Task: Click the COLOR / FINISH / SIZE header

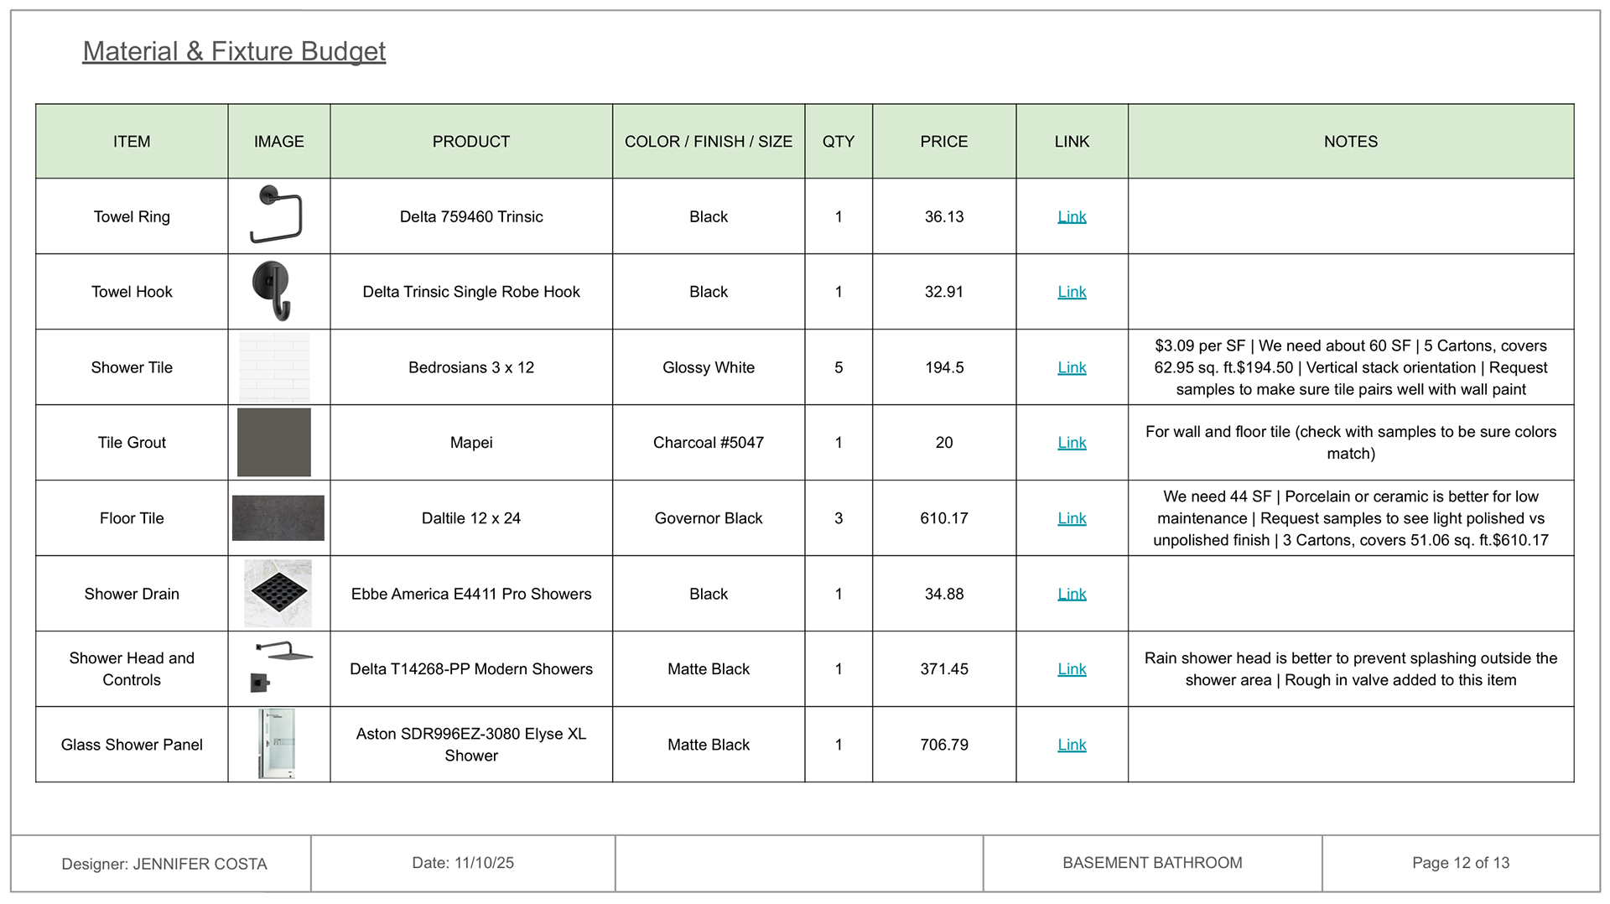Action: (x=709, y=142)
